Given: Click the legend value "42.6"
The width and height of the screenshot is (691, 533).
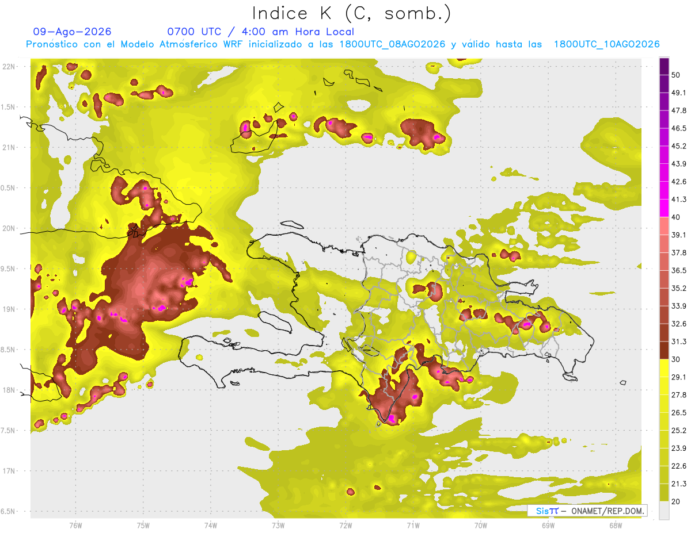Looking at the screenshot, I should tap(679, 182).
